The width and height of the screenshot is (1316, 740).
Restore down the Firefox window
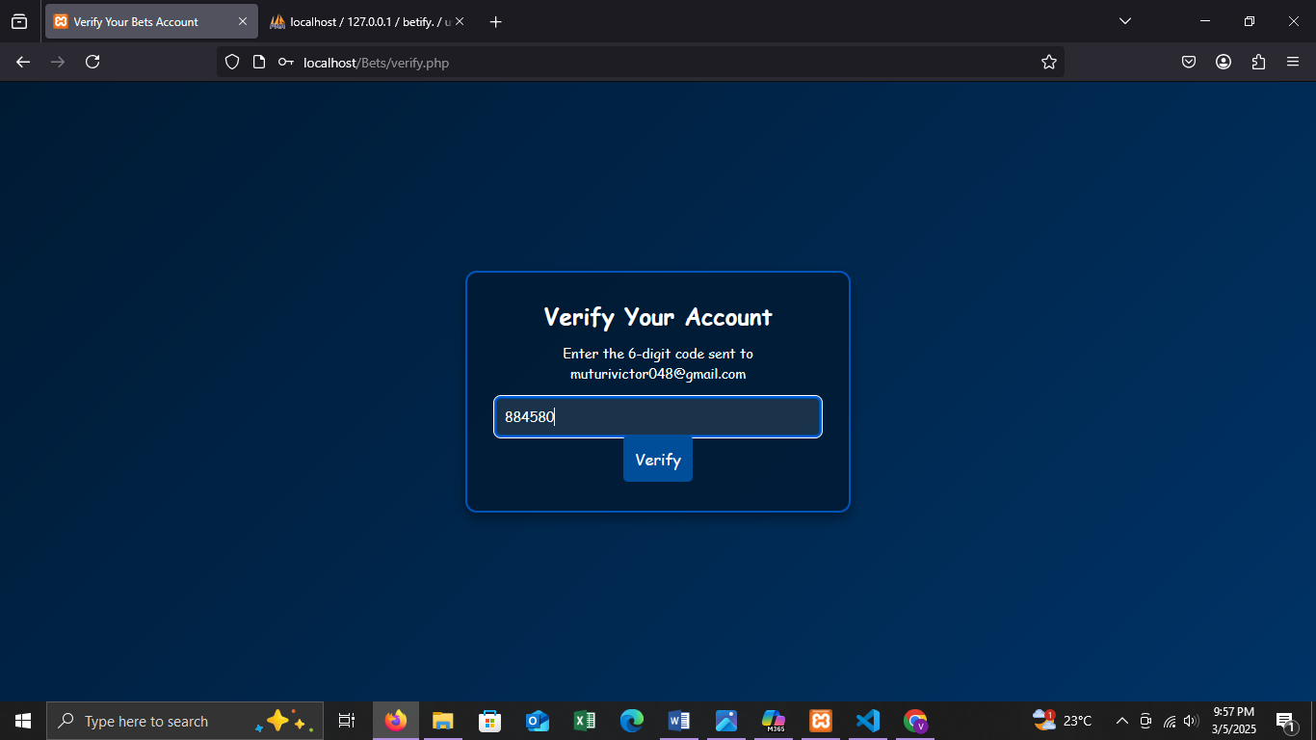[1250, 21]
